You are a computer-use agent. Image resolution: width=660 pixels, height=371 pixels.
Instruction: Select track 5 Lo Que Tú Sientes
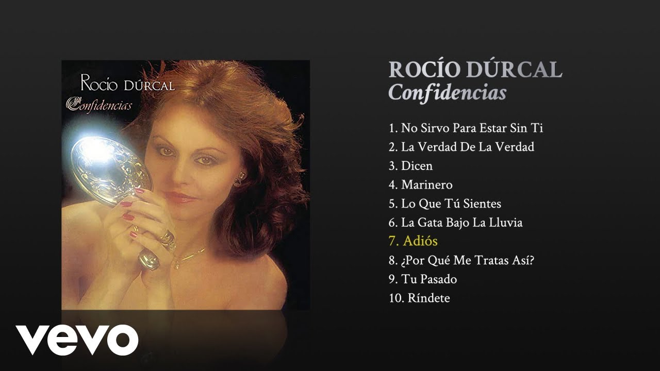[444, 204]
